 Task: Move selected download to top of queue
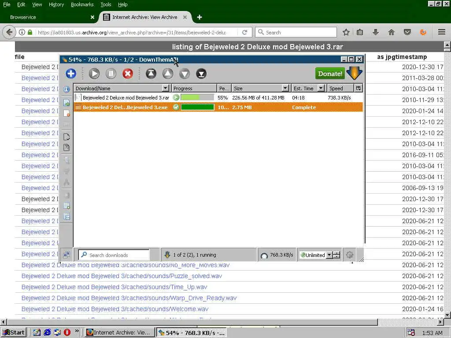tap(151, 73)
